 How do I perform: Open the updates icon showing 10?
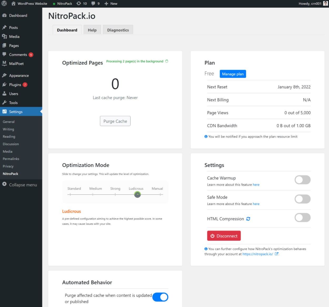[x=79, y=3]
